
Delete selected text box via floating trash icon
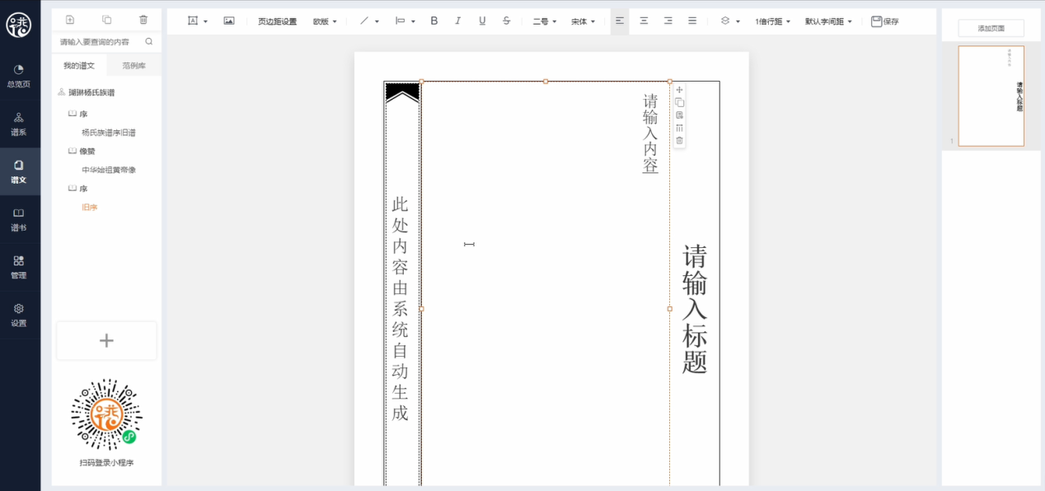click(x=679, y=141)
